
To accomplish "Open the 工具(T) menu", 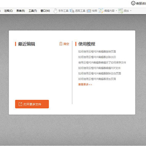I will 33,11.
